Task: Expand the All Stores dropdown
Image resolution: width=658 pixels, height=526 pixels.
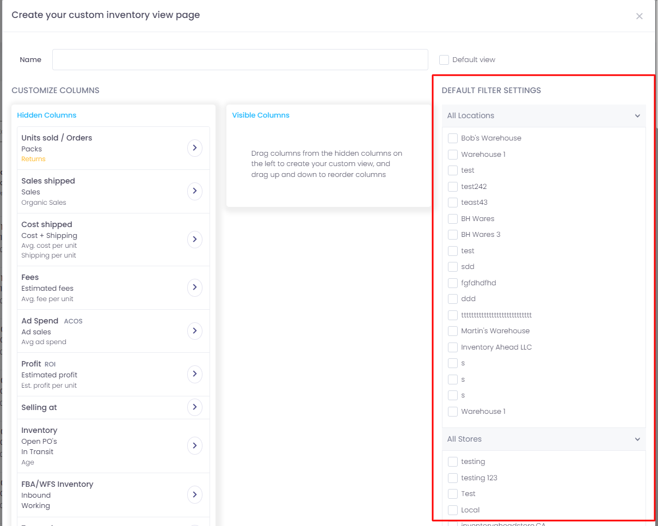Action: (x=637, y=439)
